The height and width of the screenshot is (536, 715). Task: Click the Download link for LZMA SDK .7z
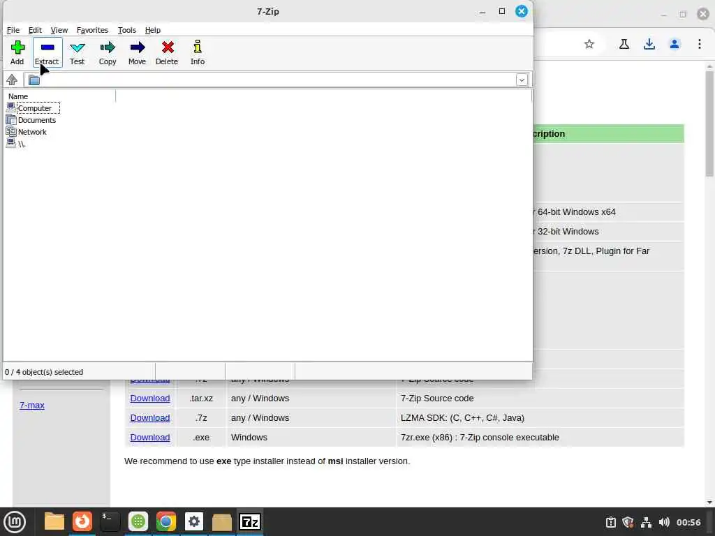[150, 418]
